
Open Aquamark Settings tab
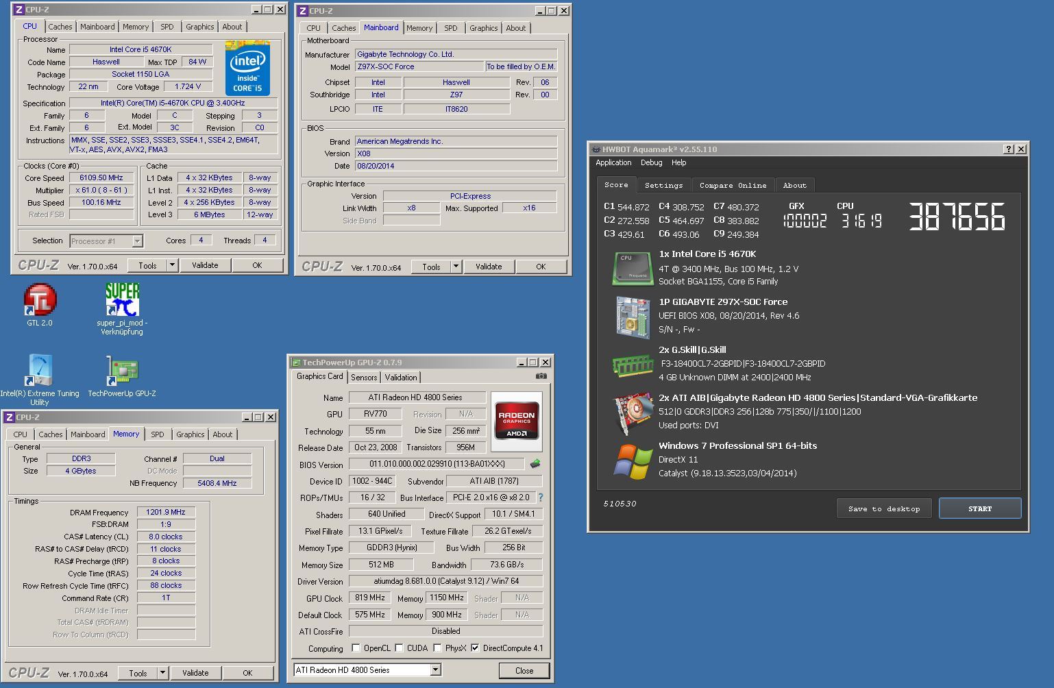pos(663,185)
